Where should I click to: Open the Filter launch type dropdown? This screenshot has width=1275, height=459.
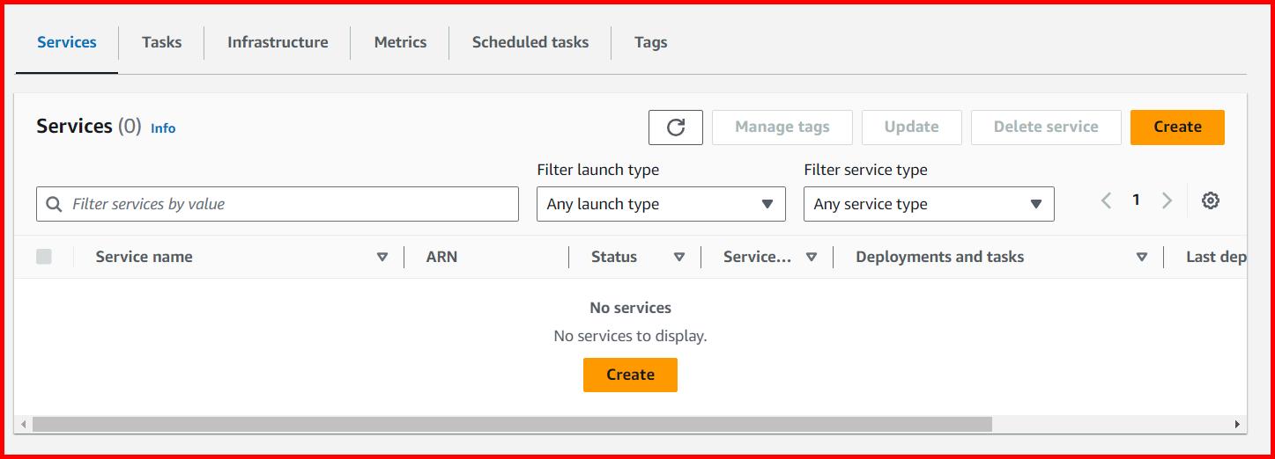(661, 204)
